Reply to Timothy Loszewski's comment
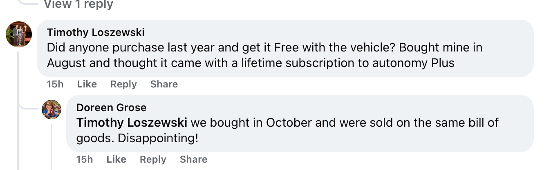Viewport: 551px width, 170px height. click(123, 84)
